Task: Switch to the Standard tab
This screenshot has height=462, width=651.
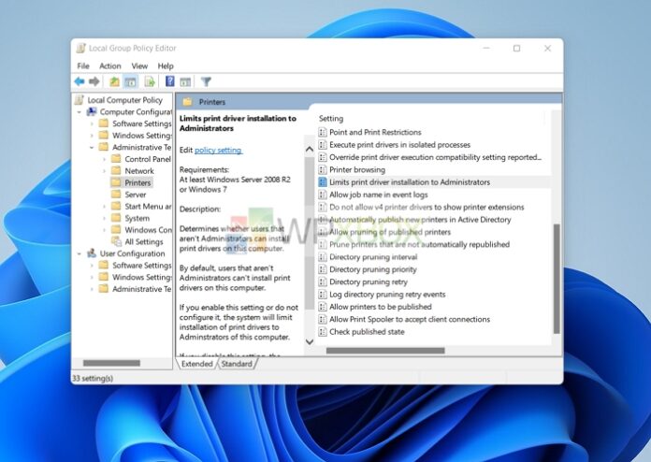Action: click(x=237, y=364)
